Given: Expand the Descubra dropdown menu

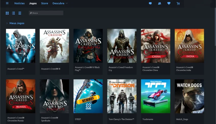Looking at the screenshot, I should click(x=60, y=3).
